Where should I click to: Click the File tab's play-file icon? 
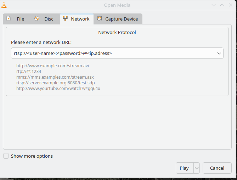(x=9, y=19)
